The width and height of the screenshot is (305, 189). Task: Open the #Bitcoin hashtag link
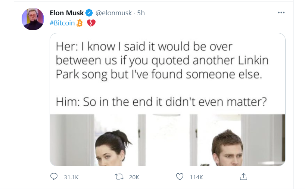coord(62,23)
